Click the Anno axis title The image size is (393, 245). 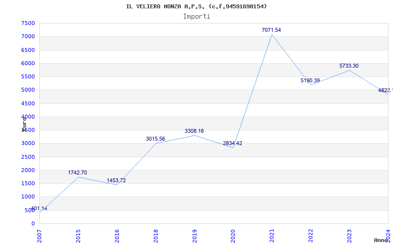coord(381,240)
